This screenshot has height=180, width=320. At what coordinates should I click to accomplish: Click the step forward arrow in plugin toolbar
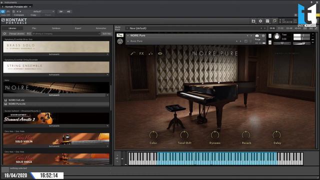tap(61, 11)
